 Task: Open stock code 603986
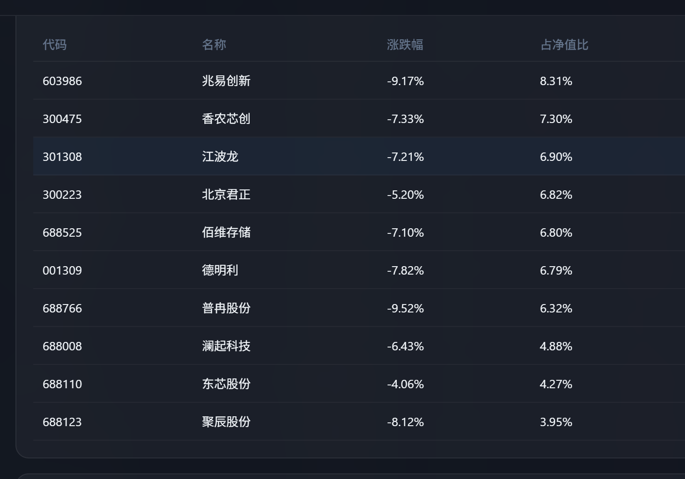pos(62,81)
